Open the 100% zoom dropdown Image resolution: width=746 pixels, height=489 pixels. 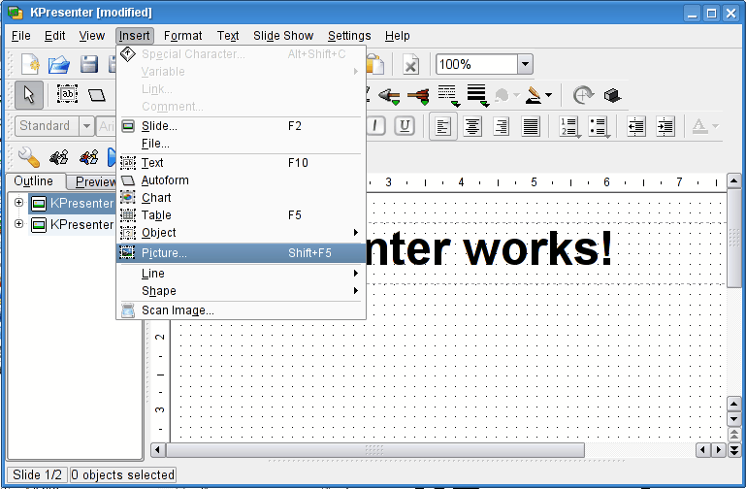point(525,64)
